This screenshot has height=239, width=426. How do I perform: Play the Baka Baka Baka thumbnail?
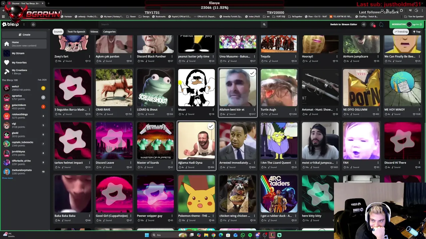click(73, 194)
